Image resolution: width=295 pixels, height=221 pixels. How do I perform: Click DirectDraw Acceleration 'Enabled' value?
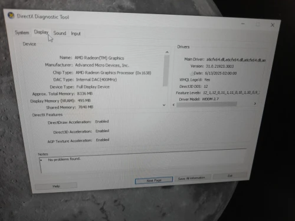tap(102, 121)
